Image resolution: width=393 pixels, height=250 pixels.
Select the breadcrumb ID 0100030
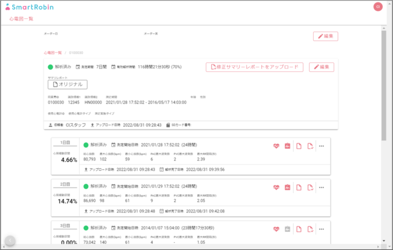pyautogui.click(x=76, y=53)
